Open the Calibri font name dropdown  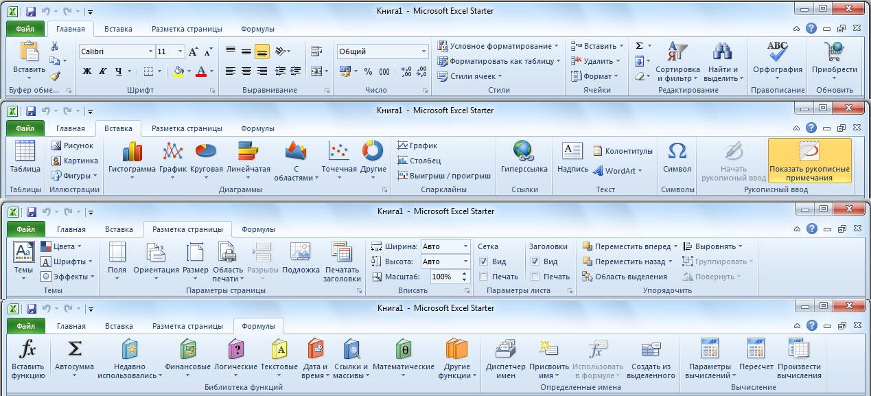click(150, 52)
